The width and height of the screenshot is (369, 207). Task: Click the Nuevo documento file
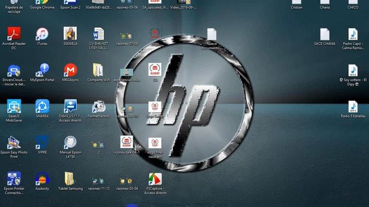point(212,34)
